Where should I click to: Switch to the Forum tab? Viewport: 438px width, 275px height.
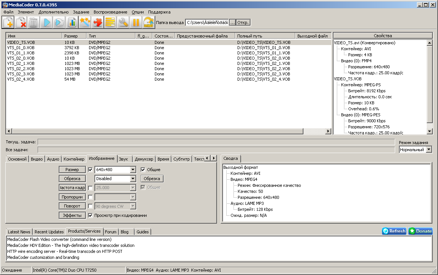111,232
